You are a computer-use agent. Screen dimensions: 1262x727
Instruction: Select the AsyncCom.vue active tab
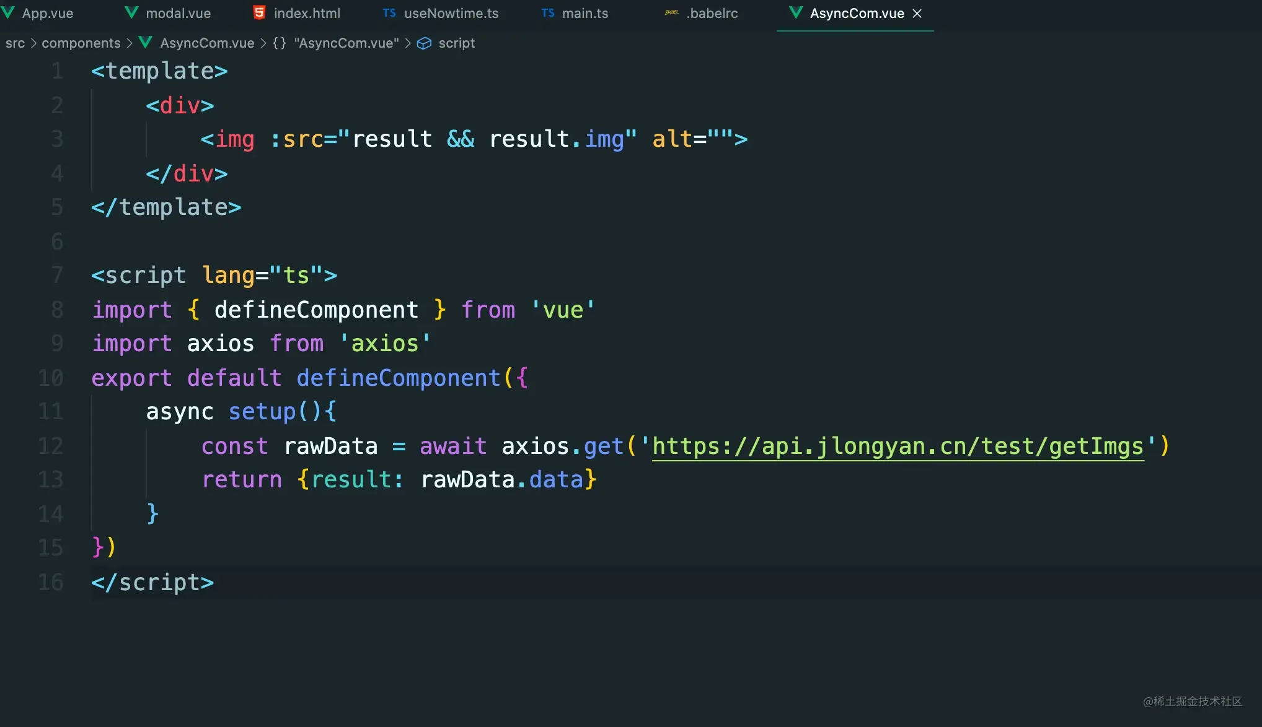click(x=855, y=13)
